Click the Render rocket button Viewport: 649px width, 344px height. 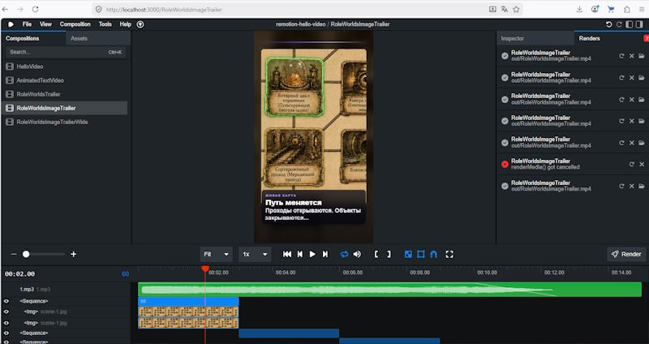click(x=626, y=254)
